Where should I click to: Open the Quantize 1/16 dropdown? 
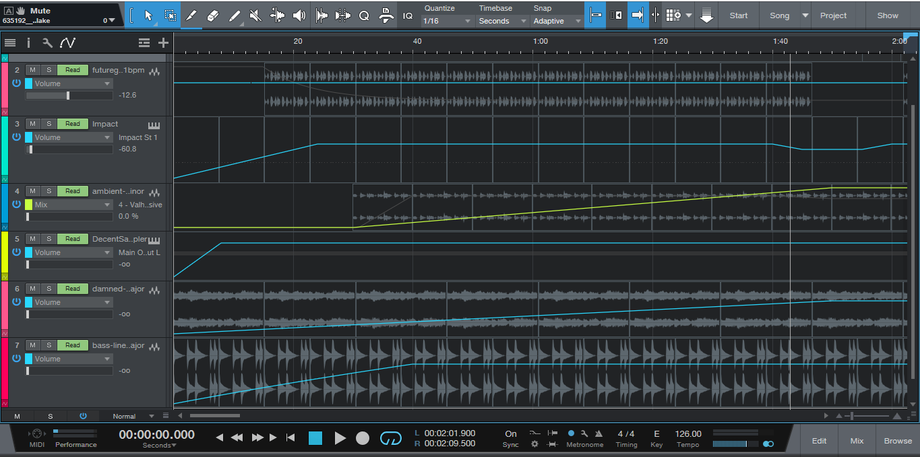447,22
